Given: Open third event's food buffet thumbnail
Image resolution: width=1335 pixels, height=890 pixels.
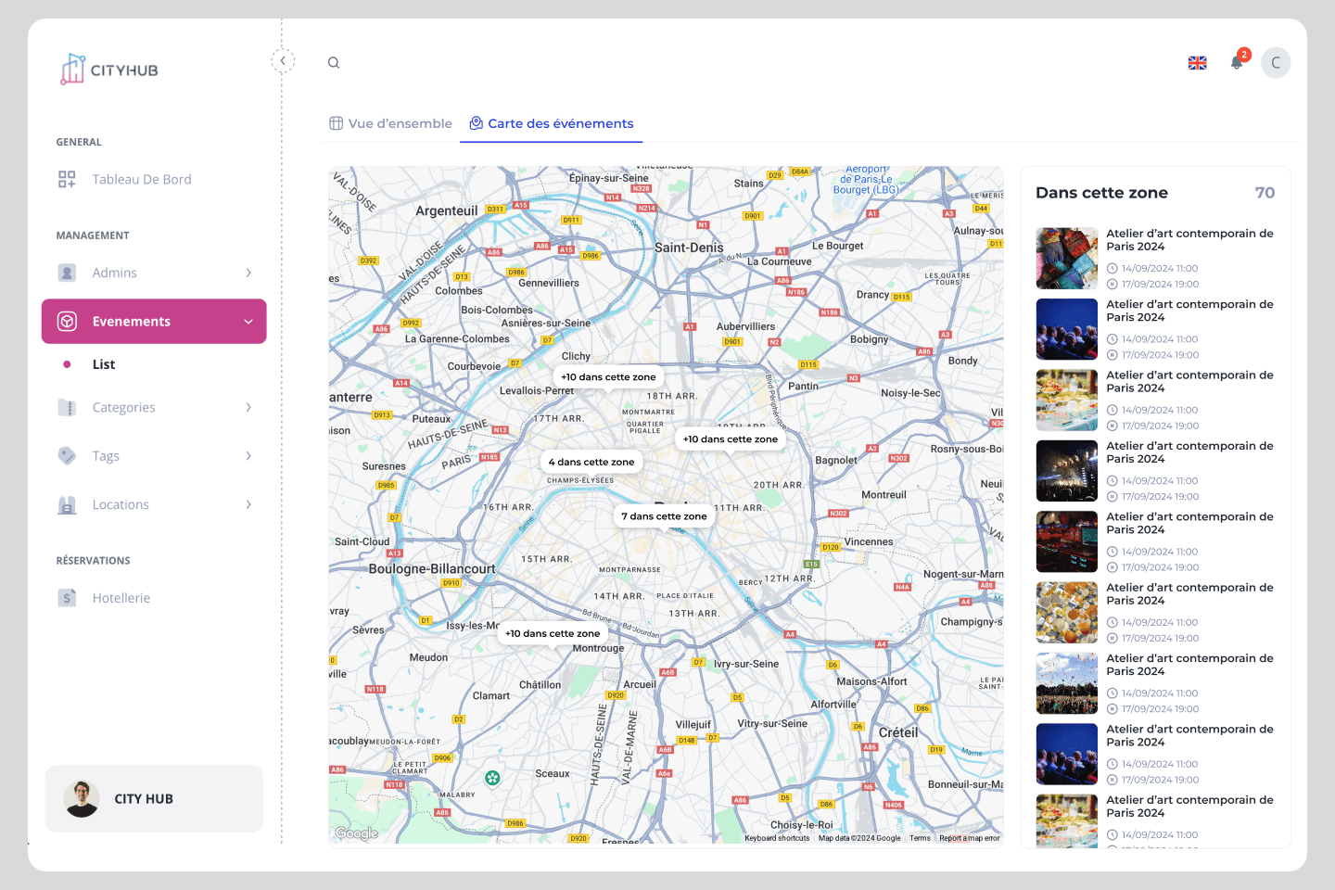Looking at the screenshot, I should [x=1067, y=400].
